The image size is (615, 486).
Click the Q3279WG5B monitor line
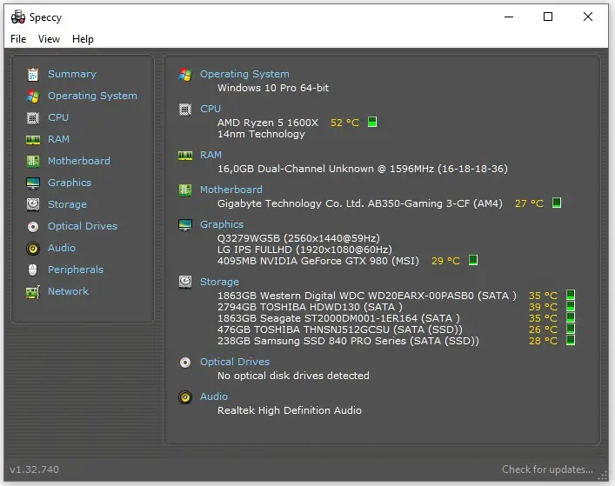(298, 238)
